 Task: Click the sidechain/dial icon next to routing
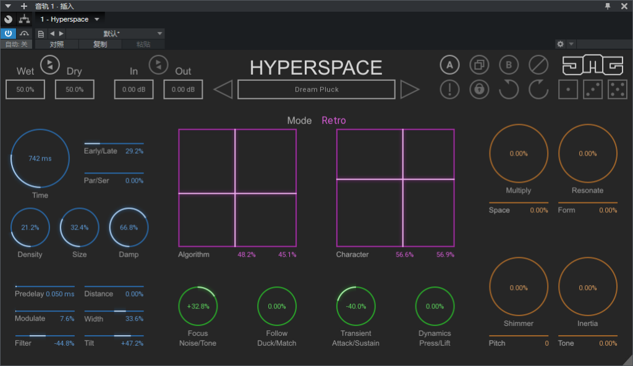[8, 19]
